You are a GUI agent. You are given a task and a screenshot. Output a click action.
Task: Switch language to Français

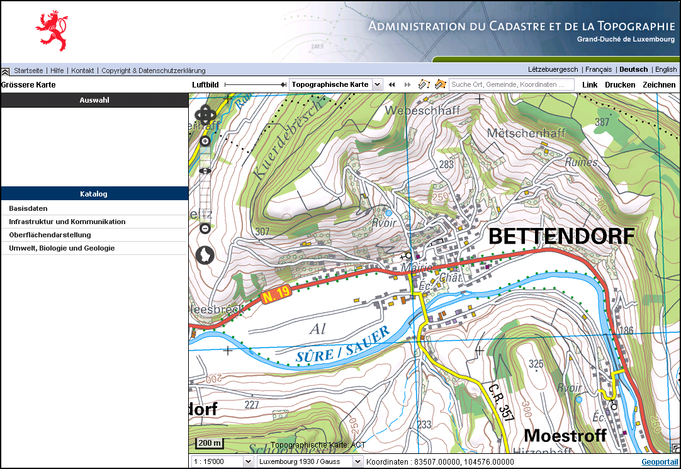click(x=598, y=69)
